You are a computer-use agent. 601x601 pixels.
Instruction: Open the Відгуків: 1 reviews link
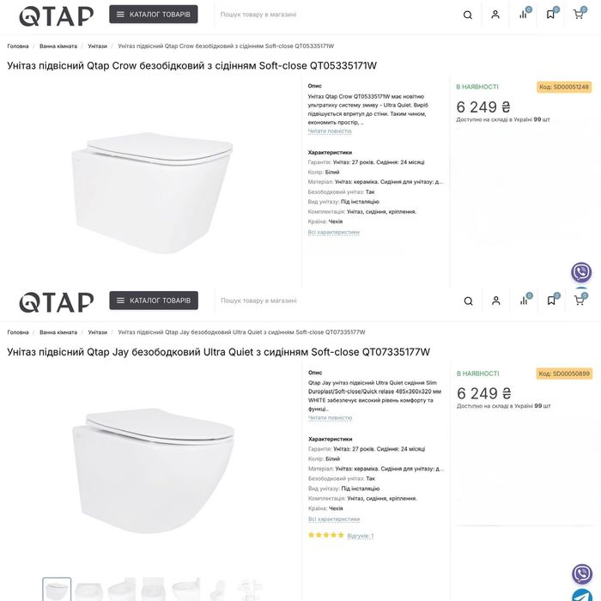pos(360,536)
